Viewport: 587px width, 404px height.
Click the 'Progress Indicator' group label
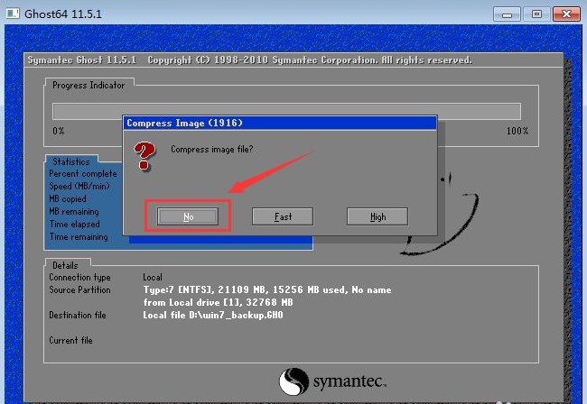(89, 85)
